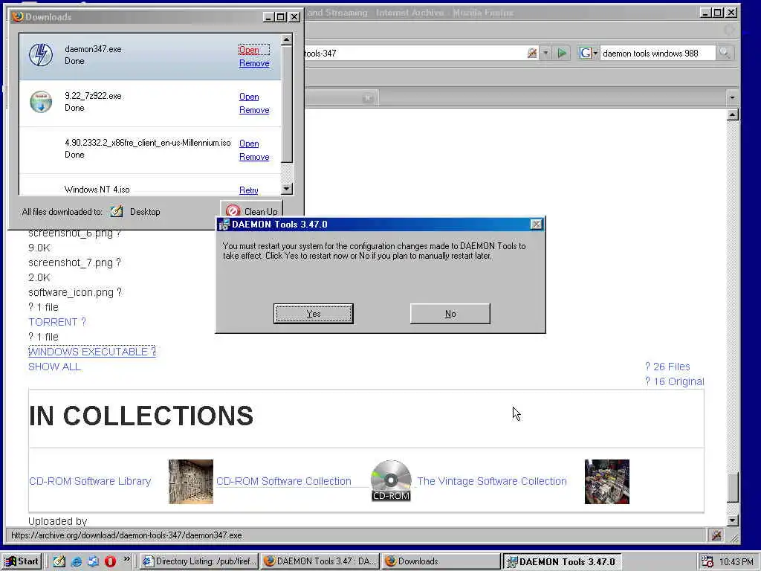Viewport: 761px width, 571px height.
Task: Click the screenshot_7.png file name text
Action: (x=75, y=262)
